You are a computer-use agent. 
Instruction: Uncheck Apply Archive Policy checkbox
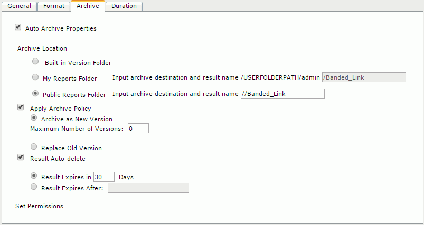[21, 107]
